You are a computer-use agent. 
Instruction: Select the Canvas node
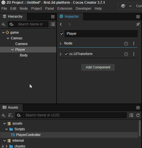(x=16, y=38)
